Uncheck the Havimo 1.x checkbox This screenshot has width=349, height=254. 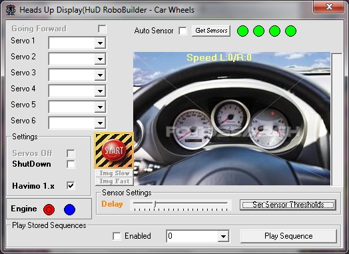(71, 185)
